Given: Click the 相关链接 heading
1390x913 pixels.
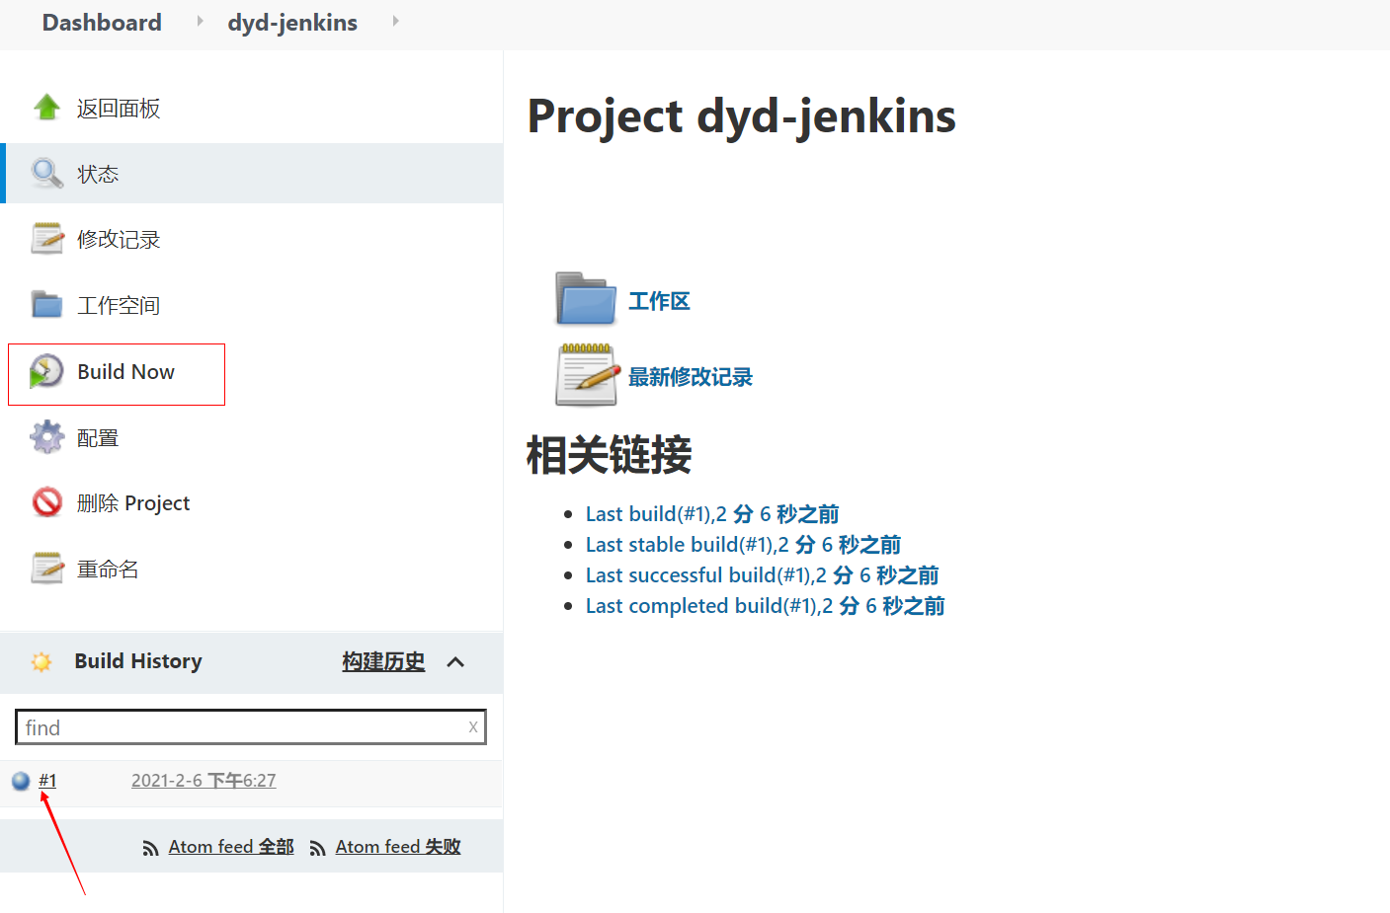Looking at the screenshot, I should coord(609,455).
